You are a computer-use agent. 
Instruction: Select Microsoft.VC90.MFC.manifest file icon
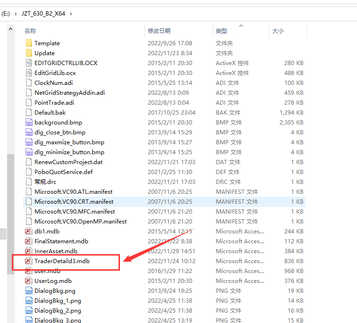pyautogui.click(x=29, y=212)
